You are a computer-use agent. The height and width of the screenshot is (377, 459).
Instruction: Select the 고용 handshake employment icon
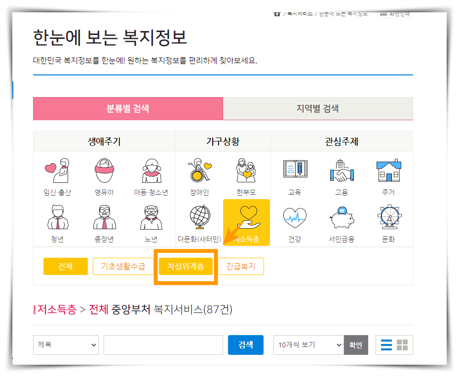pyautogui.click(x=342, y=171)
